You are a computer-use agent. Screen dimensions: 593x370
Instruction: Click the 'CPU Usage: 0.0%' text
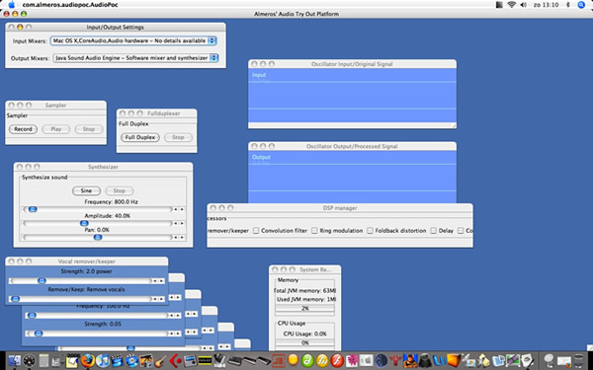[304, 333]
